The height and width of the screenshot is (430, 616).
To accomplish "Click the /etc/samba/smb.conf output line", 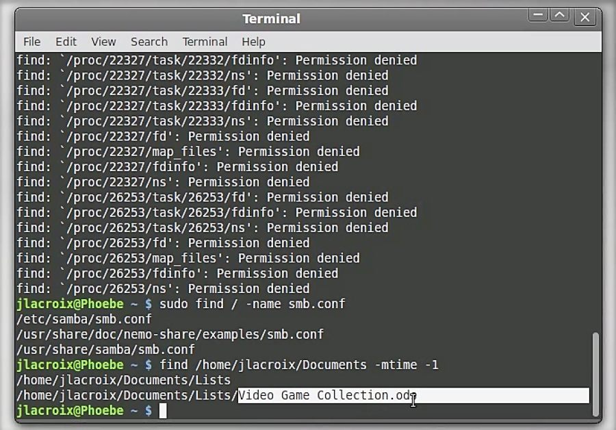I will 84,319.
